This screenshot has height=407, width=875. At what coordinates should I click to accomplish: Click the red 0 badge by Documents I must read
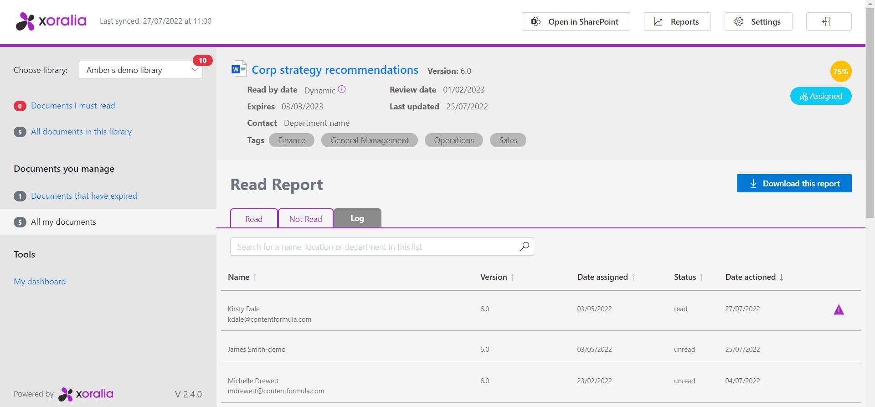click(x=20, y=106)
